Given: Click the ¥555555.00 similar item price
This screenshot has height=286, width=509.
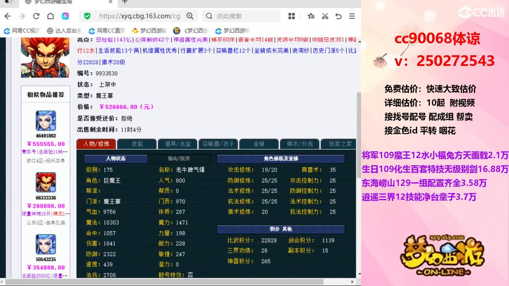Looking at the screenshot, I should (x=46, y=144).
